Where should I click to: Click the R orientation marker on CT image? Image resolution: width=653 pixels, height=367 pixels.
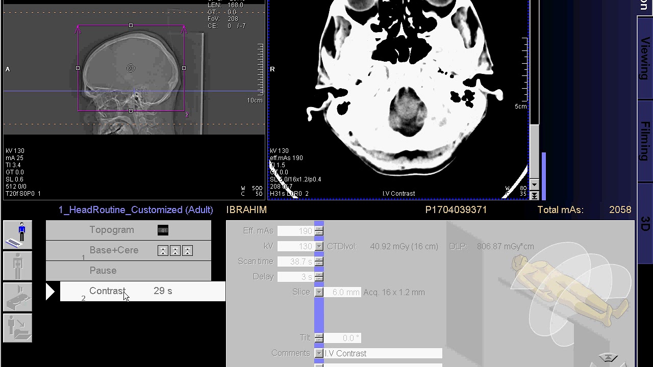(272, 69)
